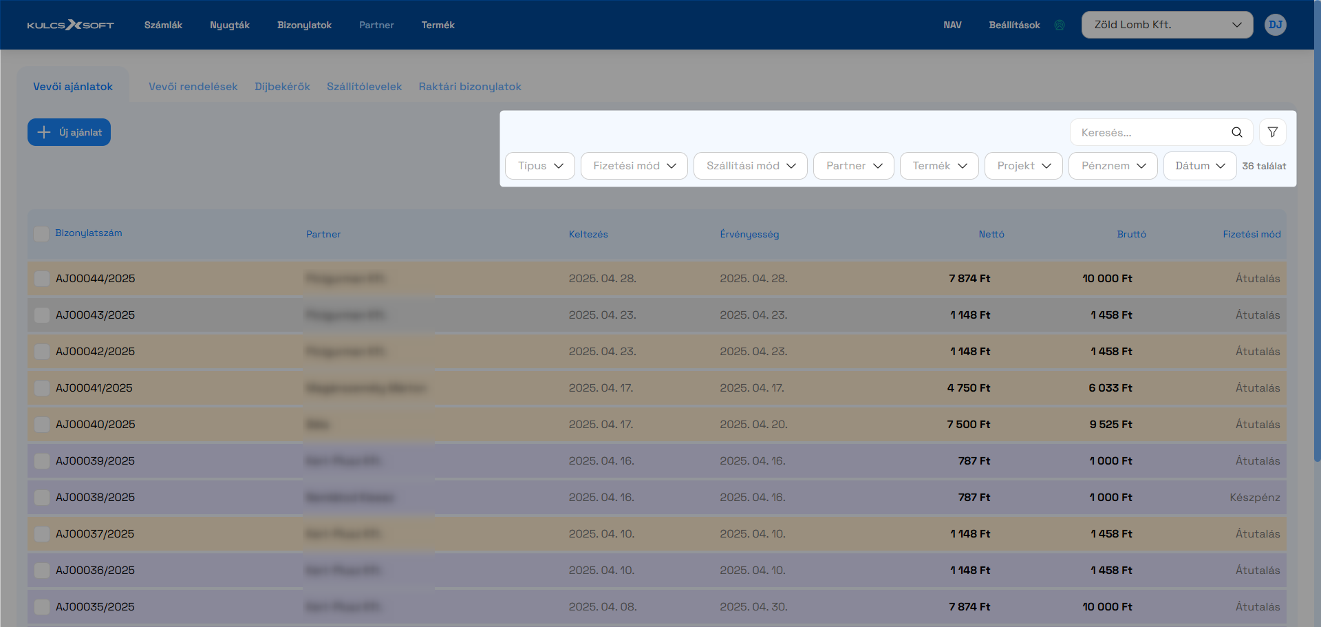This screenshot has width=1321, height=627.
Task: Open the DJ user avatar menu
Action: tap(1275, 25)
